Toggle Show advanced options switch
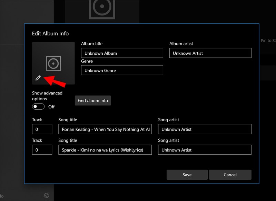Viewport: 276px width, 201px height. [x=38, y=107]
